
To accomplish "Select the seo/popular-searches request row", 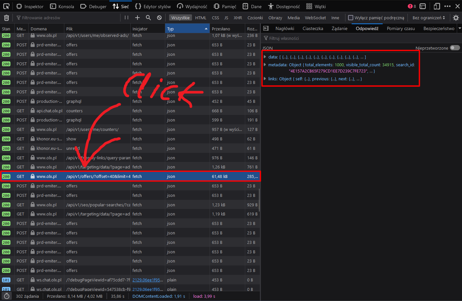I will click(130, 205).
